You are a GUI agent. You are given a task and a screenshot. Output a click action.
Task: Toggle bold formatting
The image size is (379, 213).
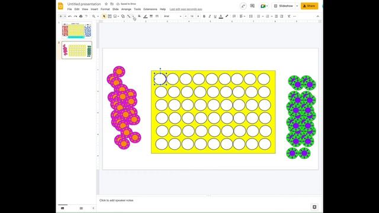point(204,16)
